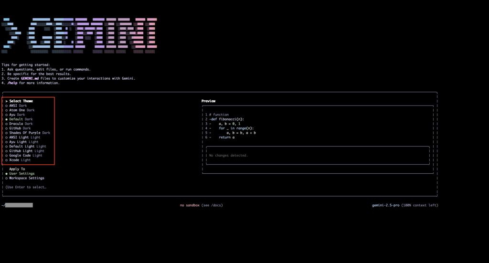Click the 'no sandbox' status text

click(190, 205)
